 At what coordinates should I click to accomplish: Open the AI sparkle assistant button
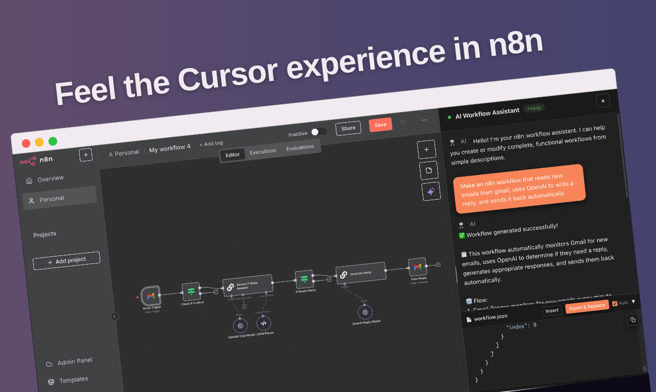[431, 191]
